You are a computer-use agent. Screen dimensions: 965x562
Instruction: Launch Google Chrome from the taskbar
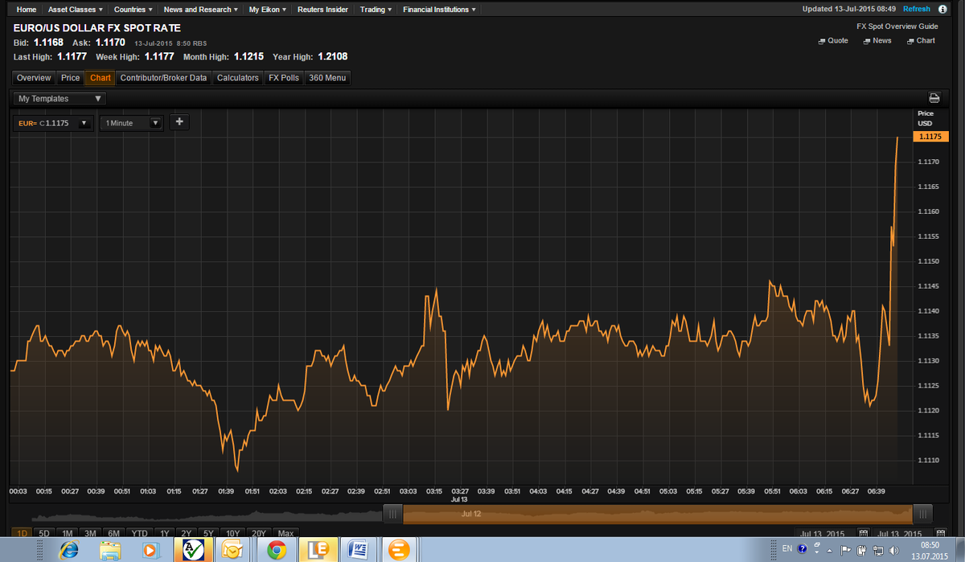[x=277, y=550]
